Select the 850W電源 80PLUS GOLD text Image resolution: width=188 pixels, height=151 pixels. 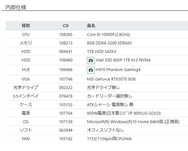[x=124, y=113]
